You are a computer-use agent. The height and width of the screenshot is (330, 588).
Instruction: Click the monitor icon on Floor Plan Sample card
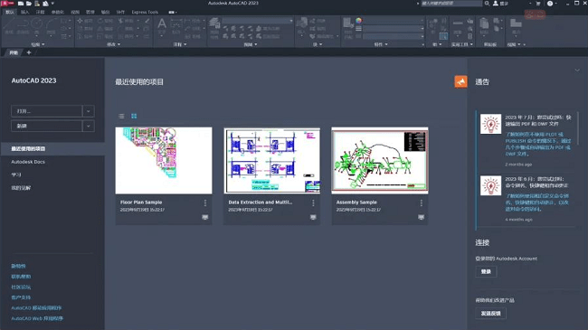pyautogui.click(x=204, y=217)
